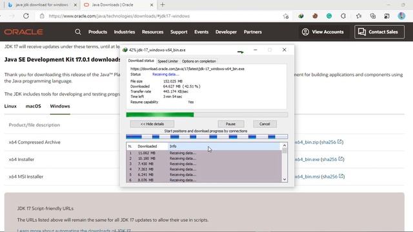Open the Support menu
This screenshot has height=232, width=413.
click(179, 32)
